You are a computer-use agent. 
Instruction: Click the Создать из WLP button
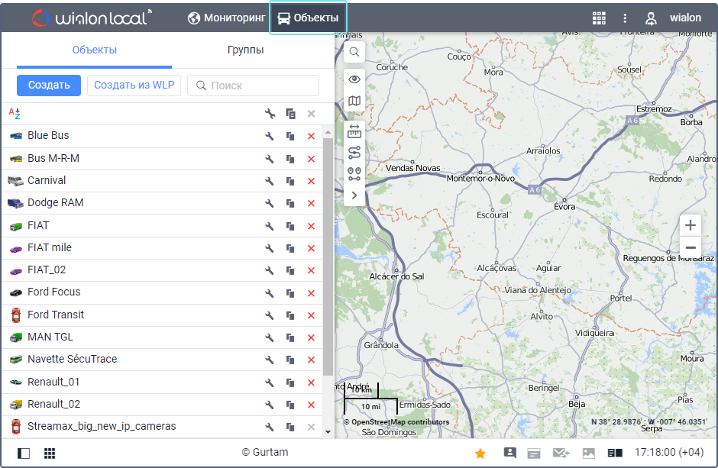click(134, 86)
